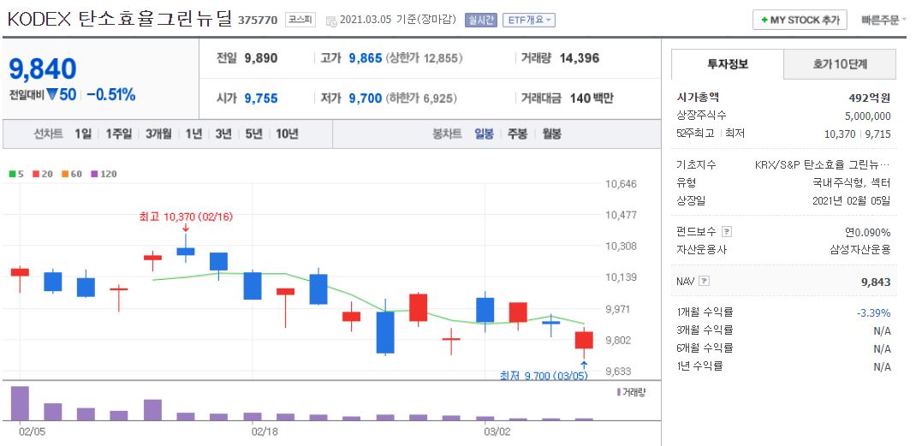Click the 10,646 price axis label
The height and width of the screenshot is (446, 916).
point(622,184)
